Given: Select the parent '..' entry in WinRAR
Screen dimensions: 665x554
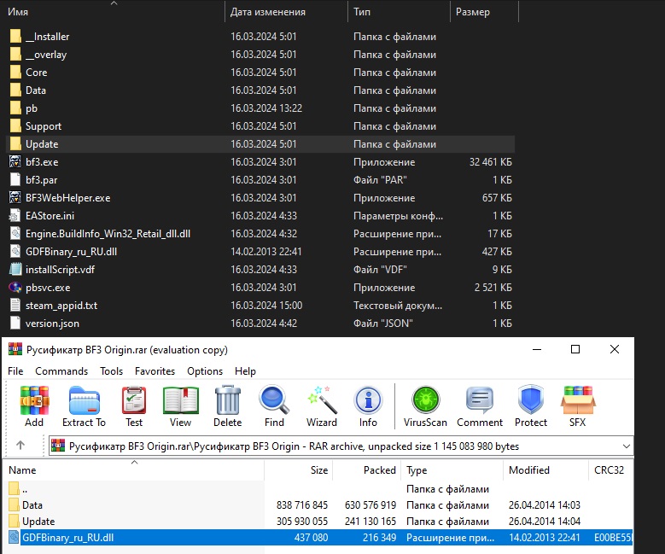Looking at the screenshot, I should [x=25, y=489].
